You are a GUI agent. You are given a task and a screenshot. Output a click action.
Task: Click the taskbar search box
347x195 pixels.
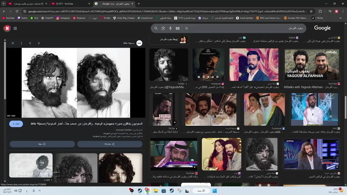pos(201,191)
